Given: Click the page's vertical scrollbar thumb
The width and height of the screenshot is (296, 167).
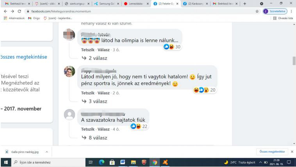Looking at the screenshot, I should point(294,61).
